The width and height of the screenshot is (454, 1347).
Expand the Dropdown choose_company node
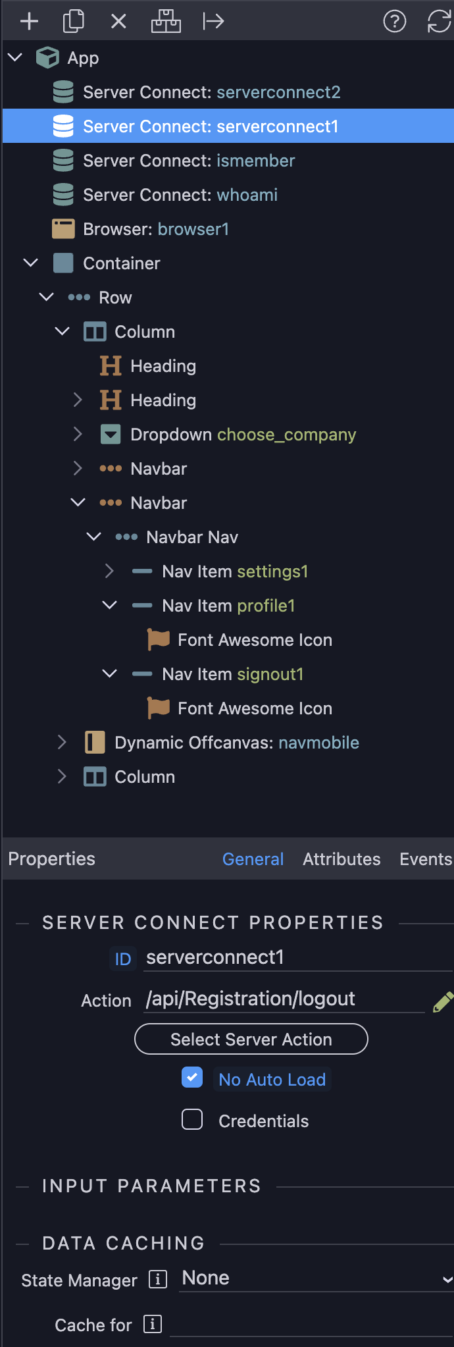click(x=78, y=435)
